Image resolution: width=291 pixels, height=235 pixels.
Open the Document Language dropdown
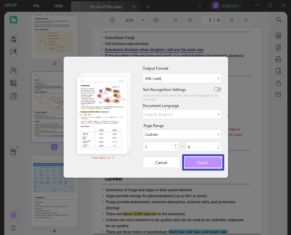[182, 114]
